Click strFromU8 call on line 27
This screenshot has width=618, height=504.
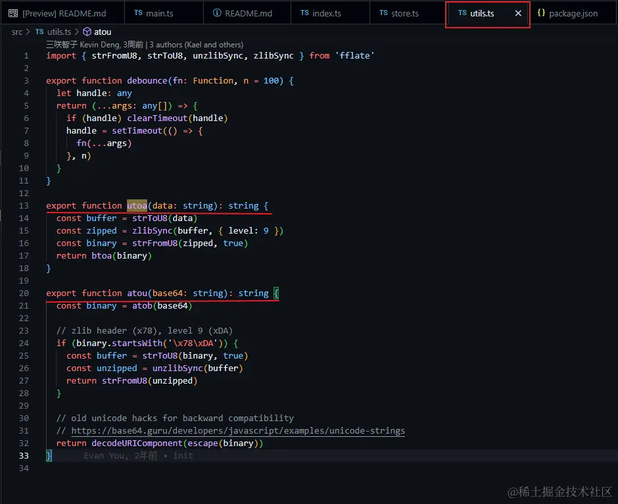tap(124, 380)
